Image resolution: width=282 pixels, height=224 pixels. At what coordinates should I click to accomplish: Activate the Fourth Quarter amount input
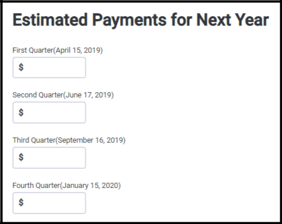pyautogui.click(x=49, y=203)
